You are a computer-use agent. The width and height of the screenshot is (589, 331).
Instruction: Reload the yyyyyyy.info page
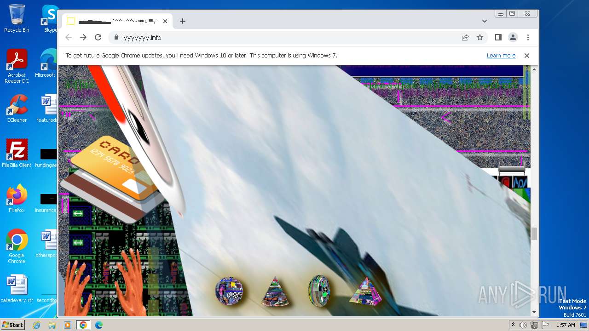[x=98, y=38]
